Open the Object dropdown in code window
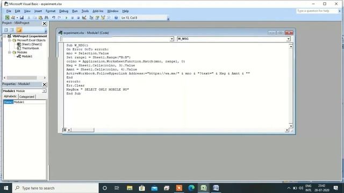344x193 pixels. 172,39
